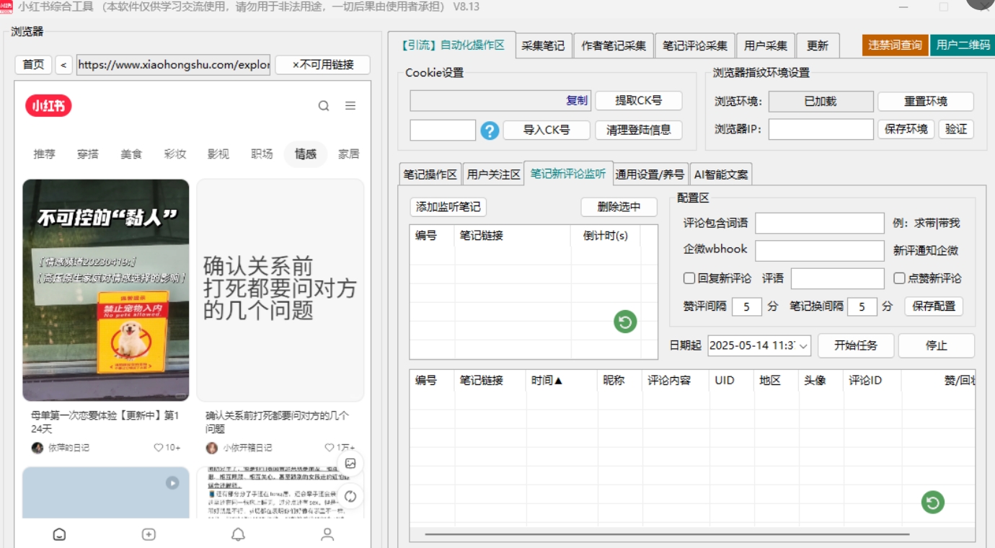Click the horizontal scrollbar under comments table
The height and width of the screenshot is (548, 995).
click(667, 534)
